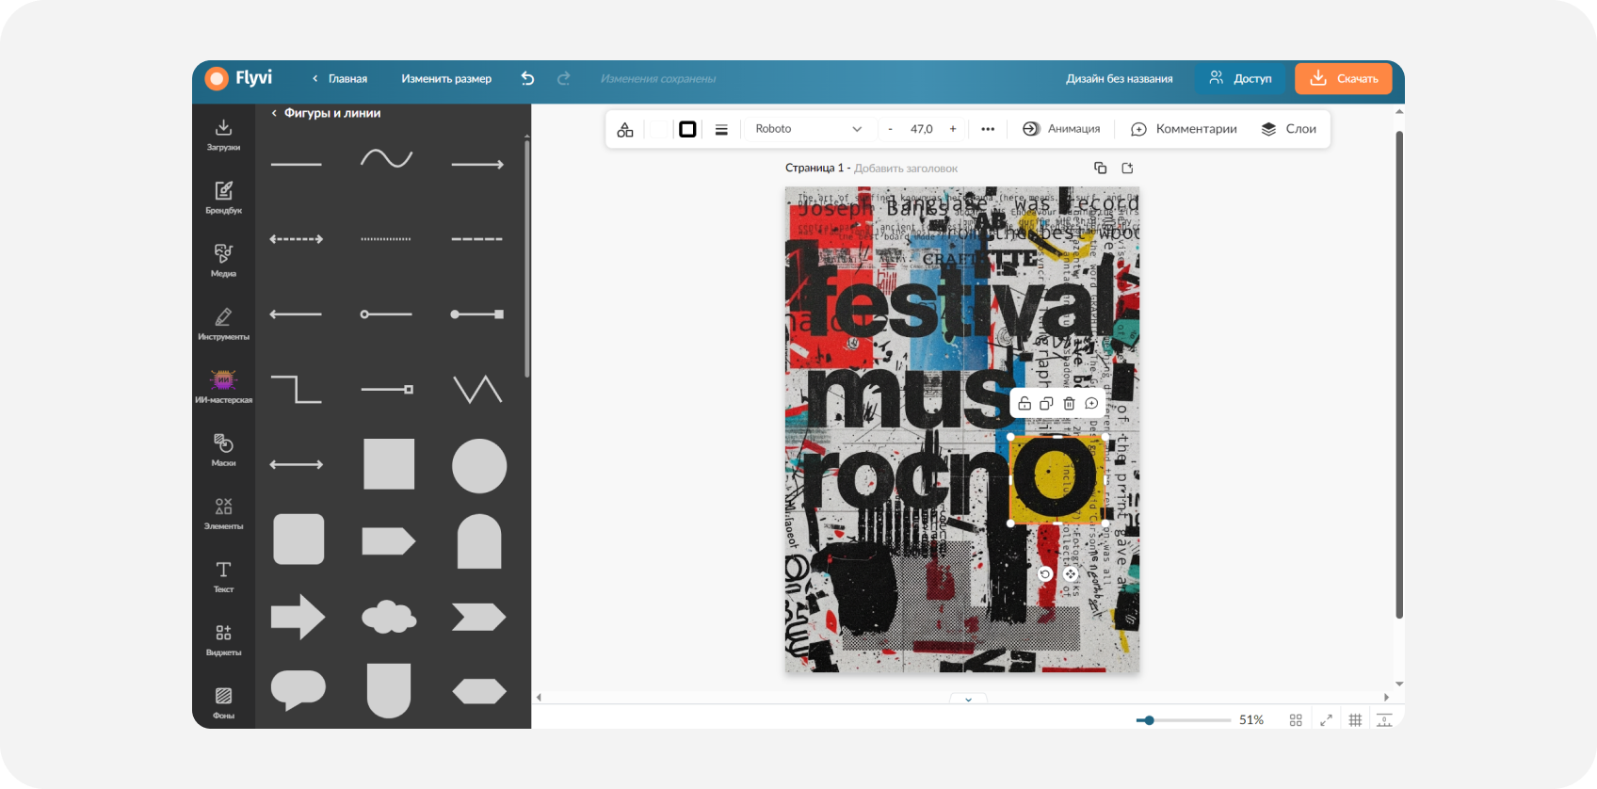This screenshot has width=1597, height=789.
Task: Duplicate page 1 with copy icon
Action: tap(1100, 169)
